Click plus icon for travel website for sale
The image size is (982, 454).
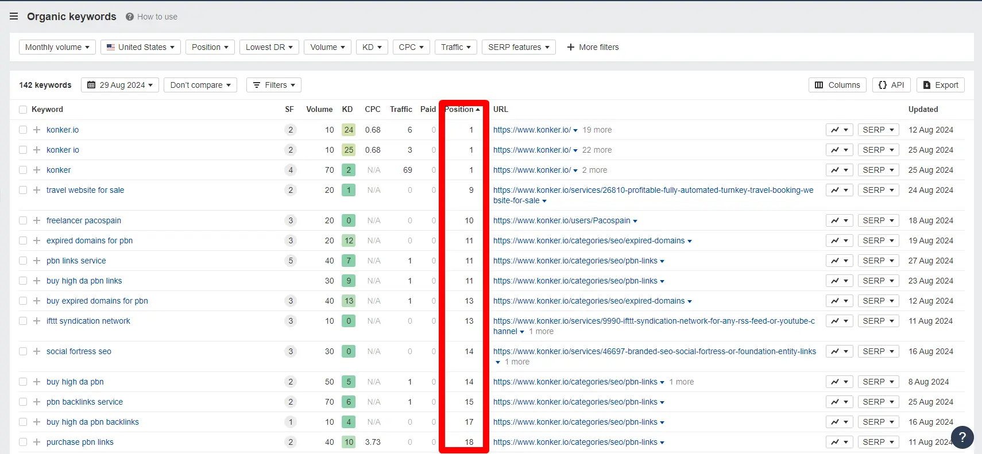[x=37, y=190]
